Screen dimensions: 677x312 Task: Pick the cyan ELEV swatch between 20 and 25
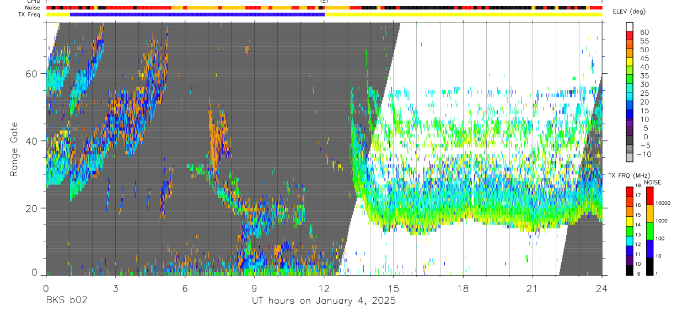tap(630, 96)
